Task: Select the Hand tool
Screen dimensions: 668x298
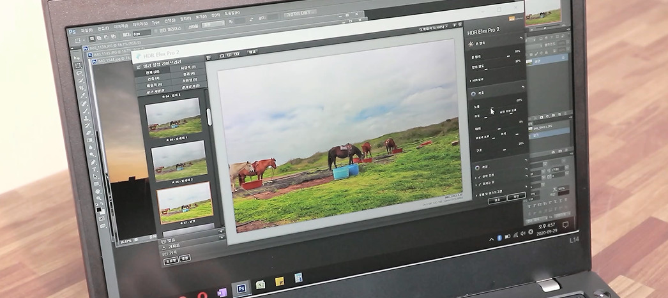Action: pyautogui.click(x=98, y=191)
